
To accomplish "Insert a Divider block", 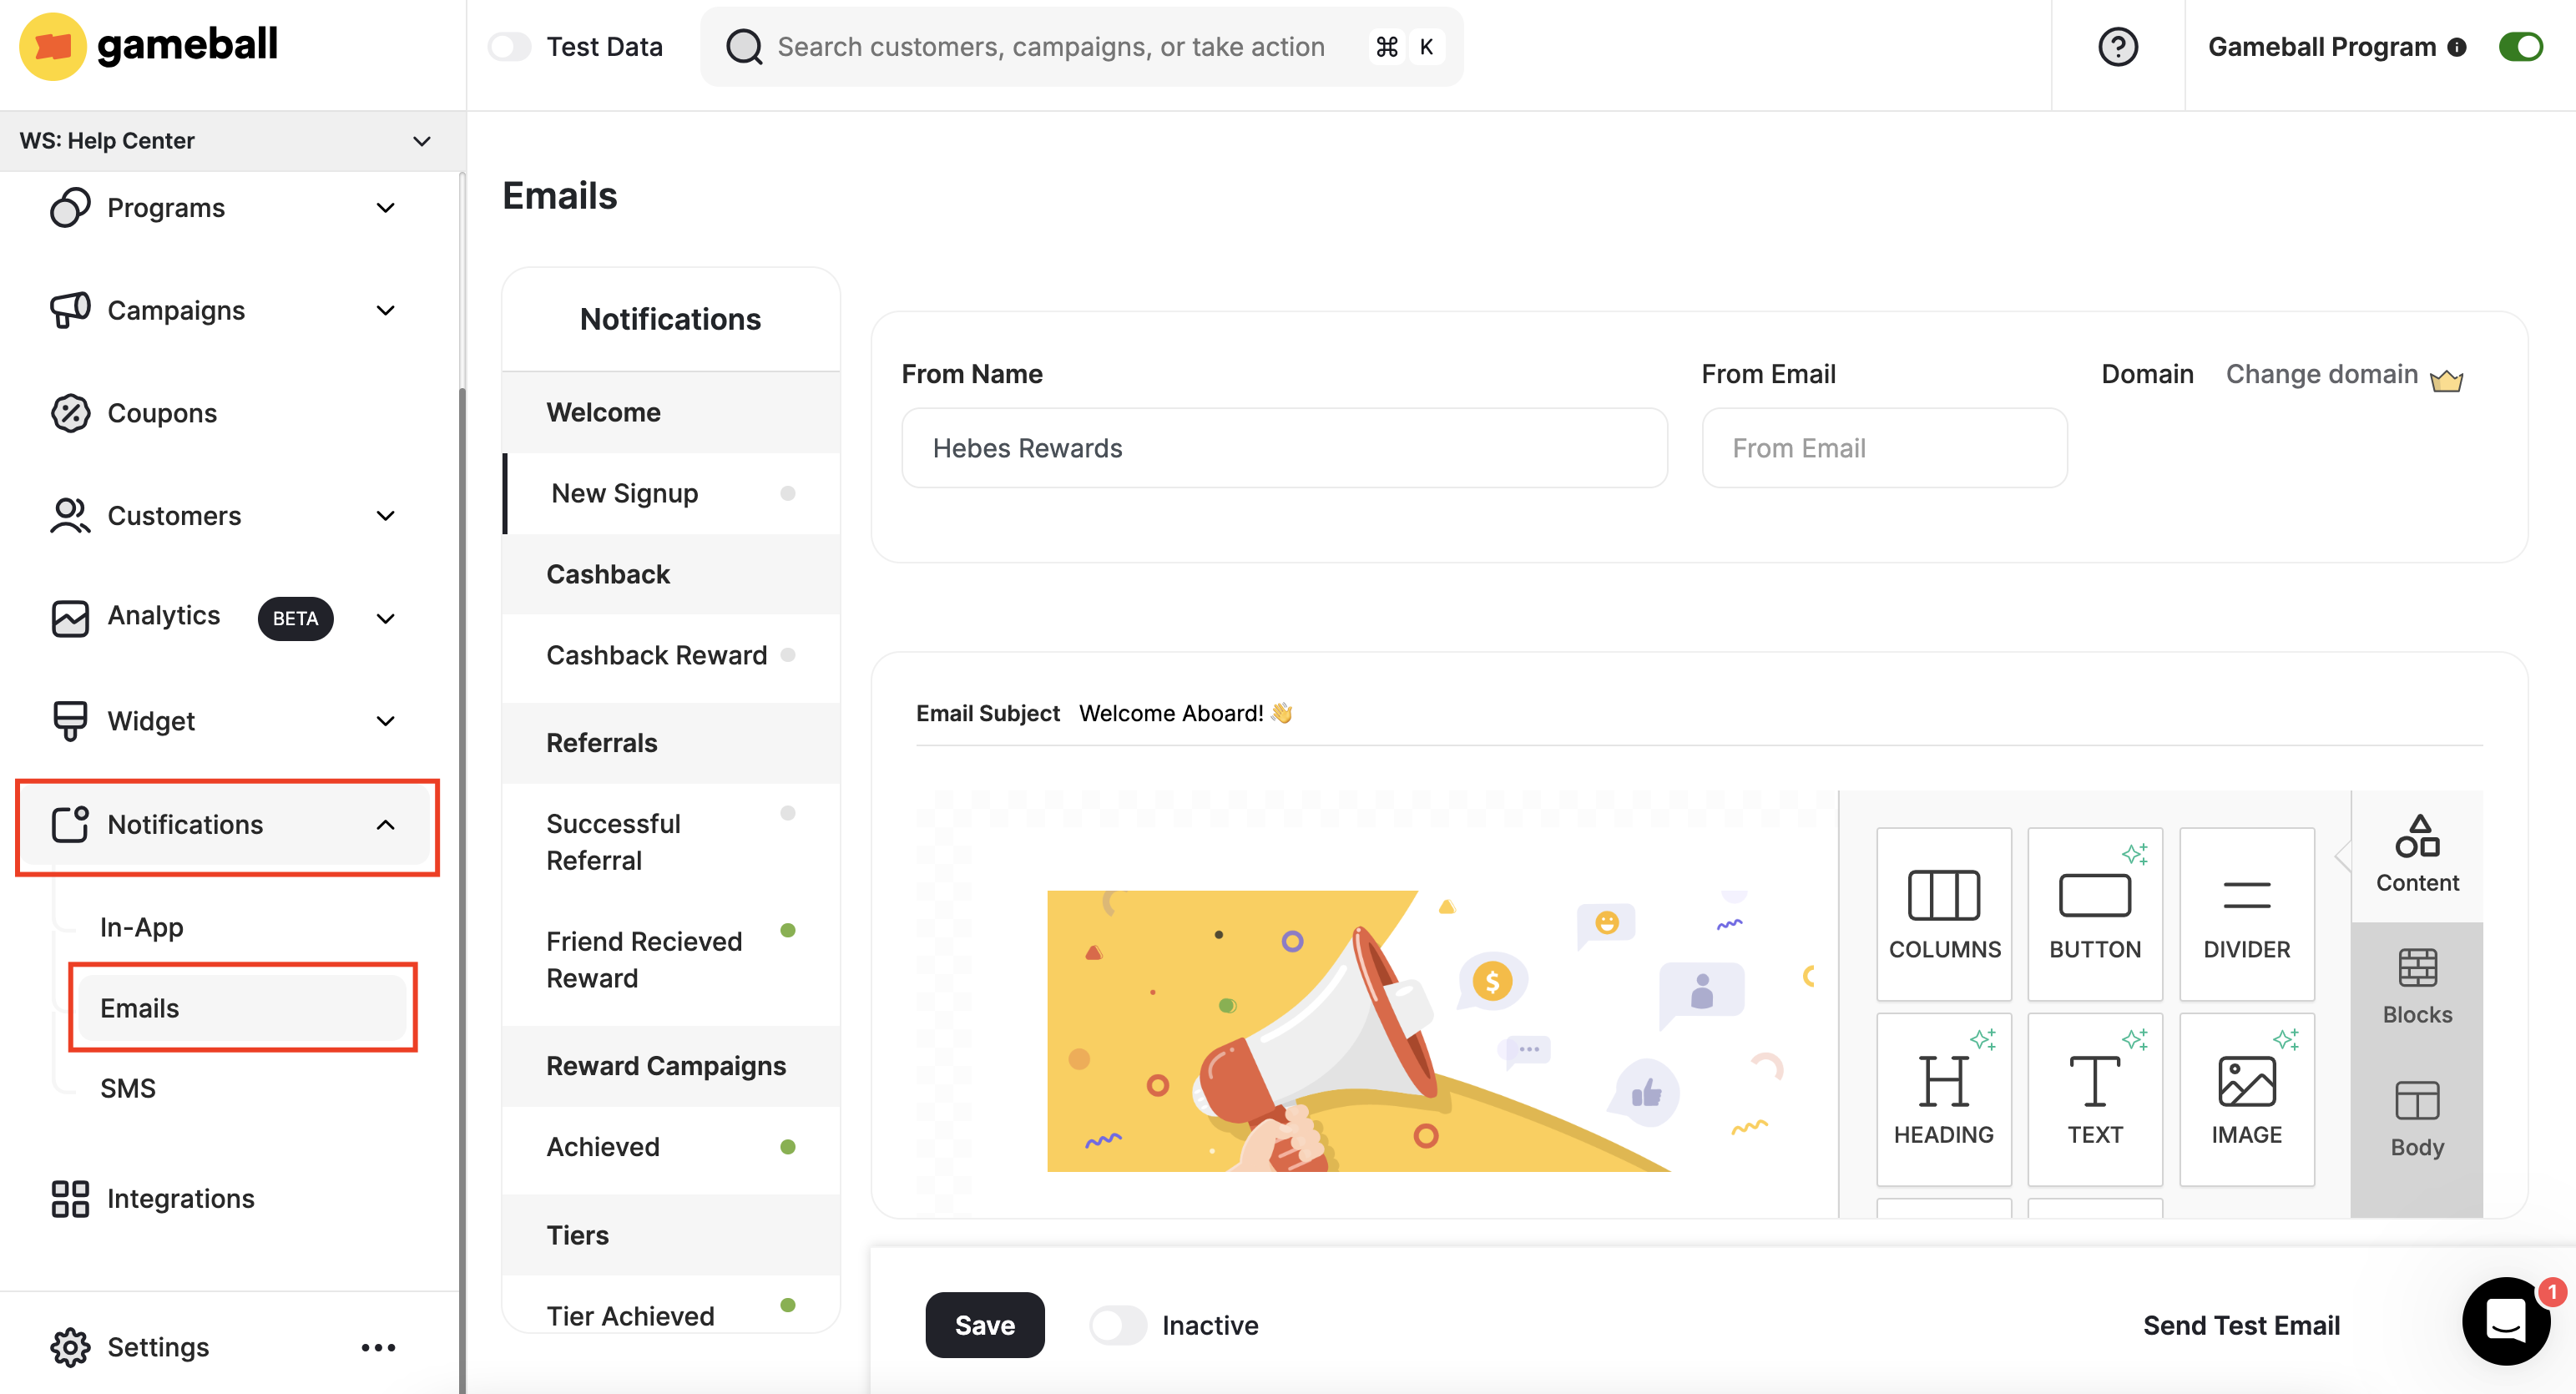I will tap(2246, 912).
